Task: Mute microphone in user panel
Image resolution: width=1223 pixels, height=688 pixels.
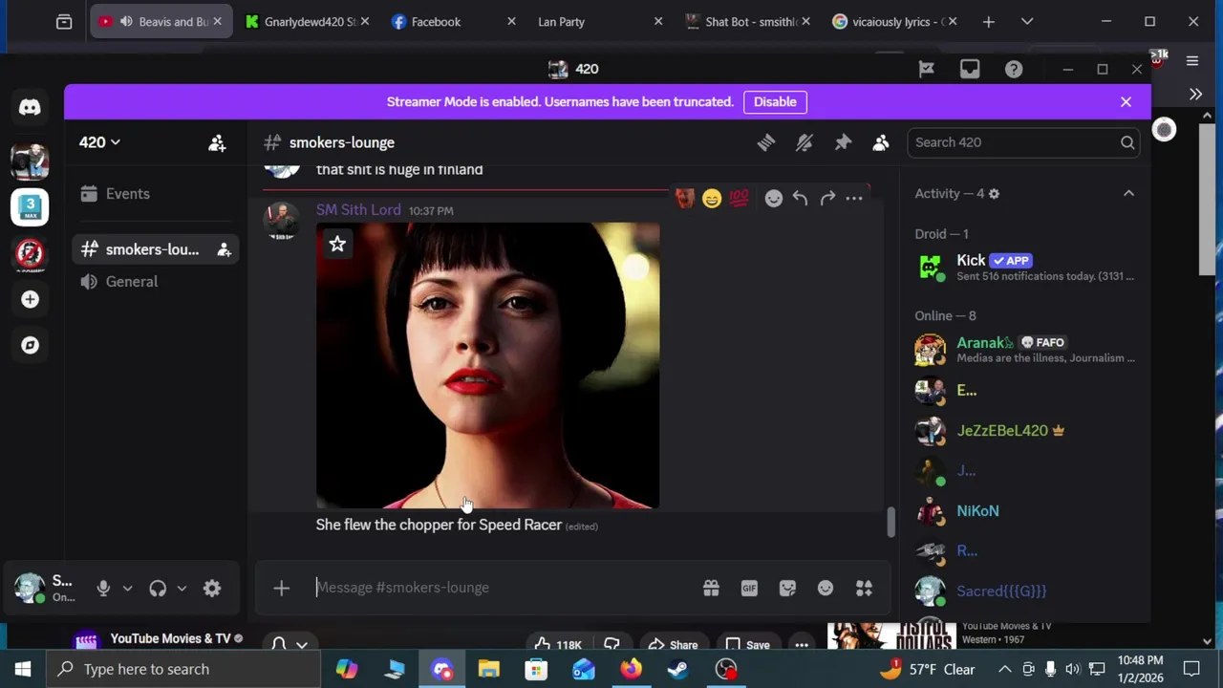Action: coord(103,589)
